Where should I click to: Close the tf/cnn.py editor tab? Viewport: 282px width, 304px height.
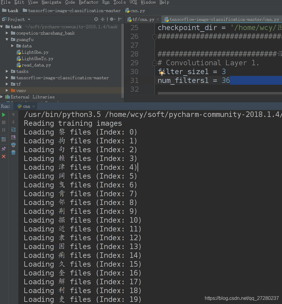click(x=158, y=19)
